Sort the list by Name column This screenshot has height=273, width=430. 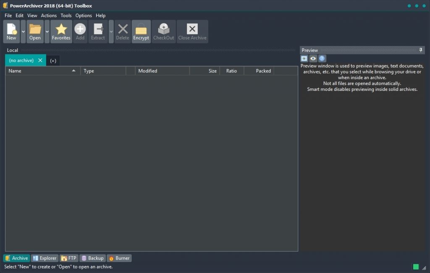click(x=43, y=71)
